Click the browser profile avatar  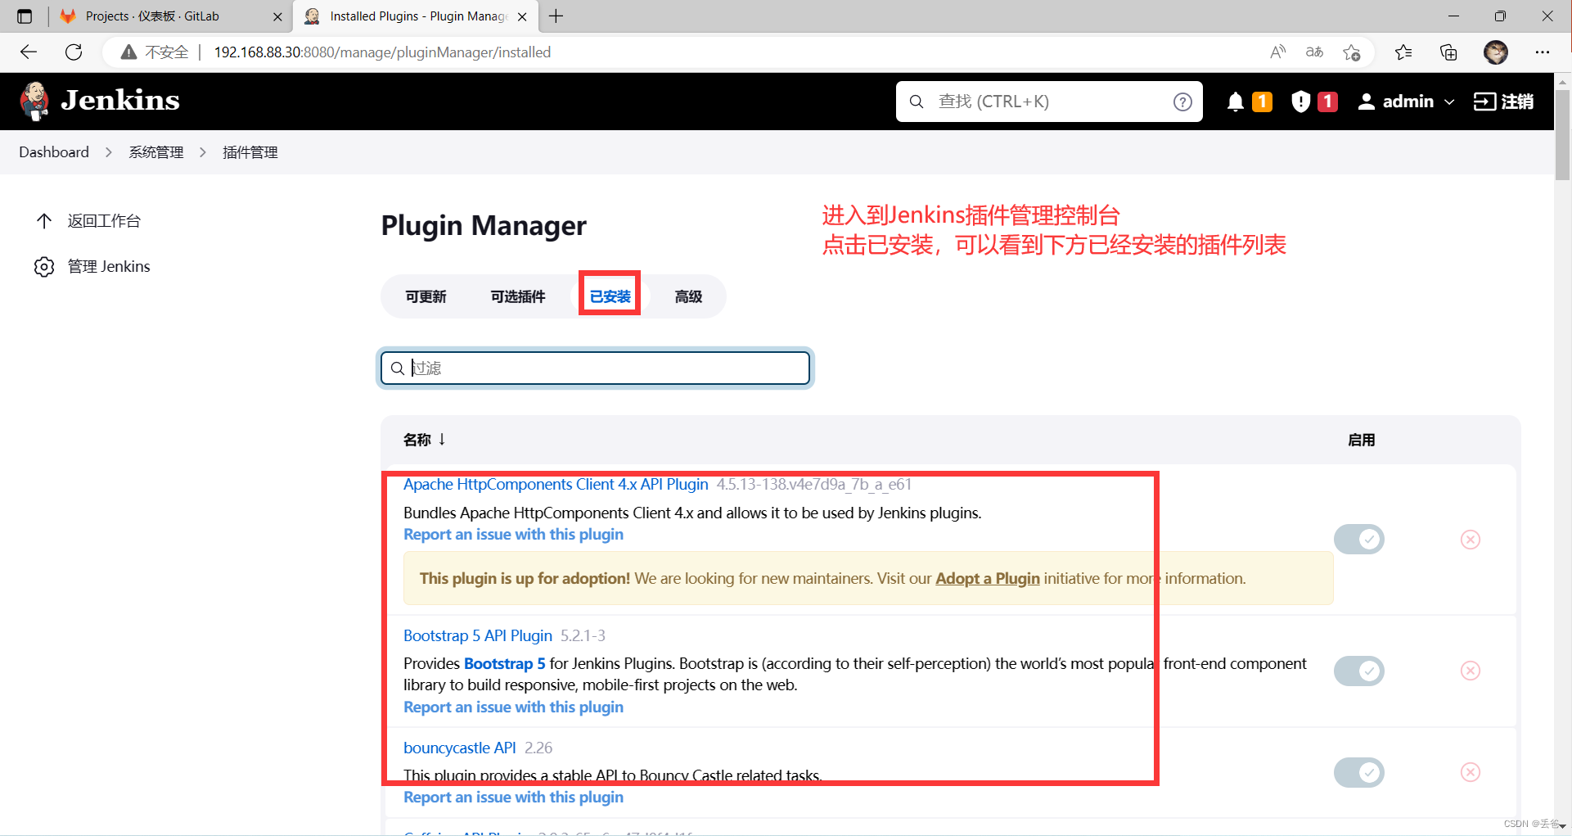pyautogui.click(x=1496, y=52)
